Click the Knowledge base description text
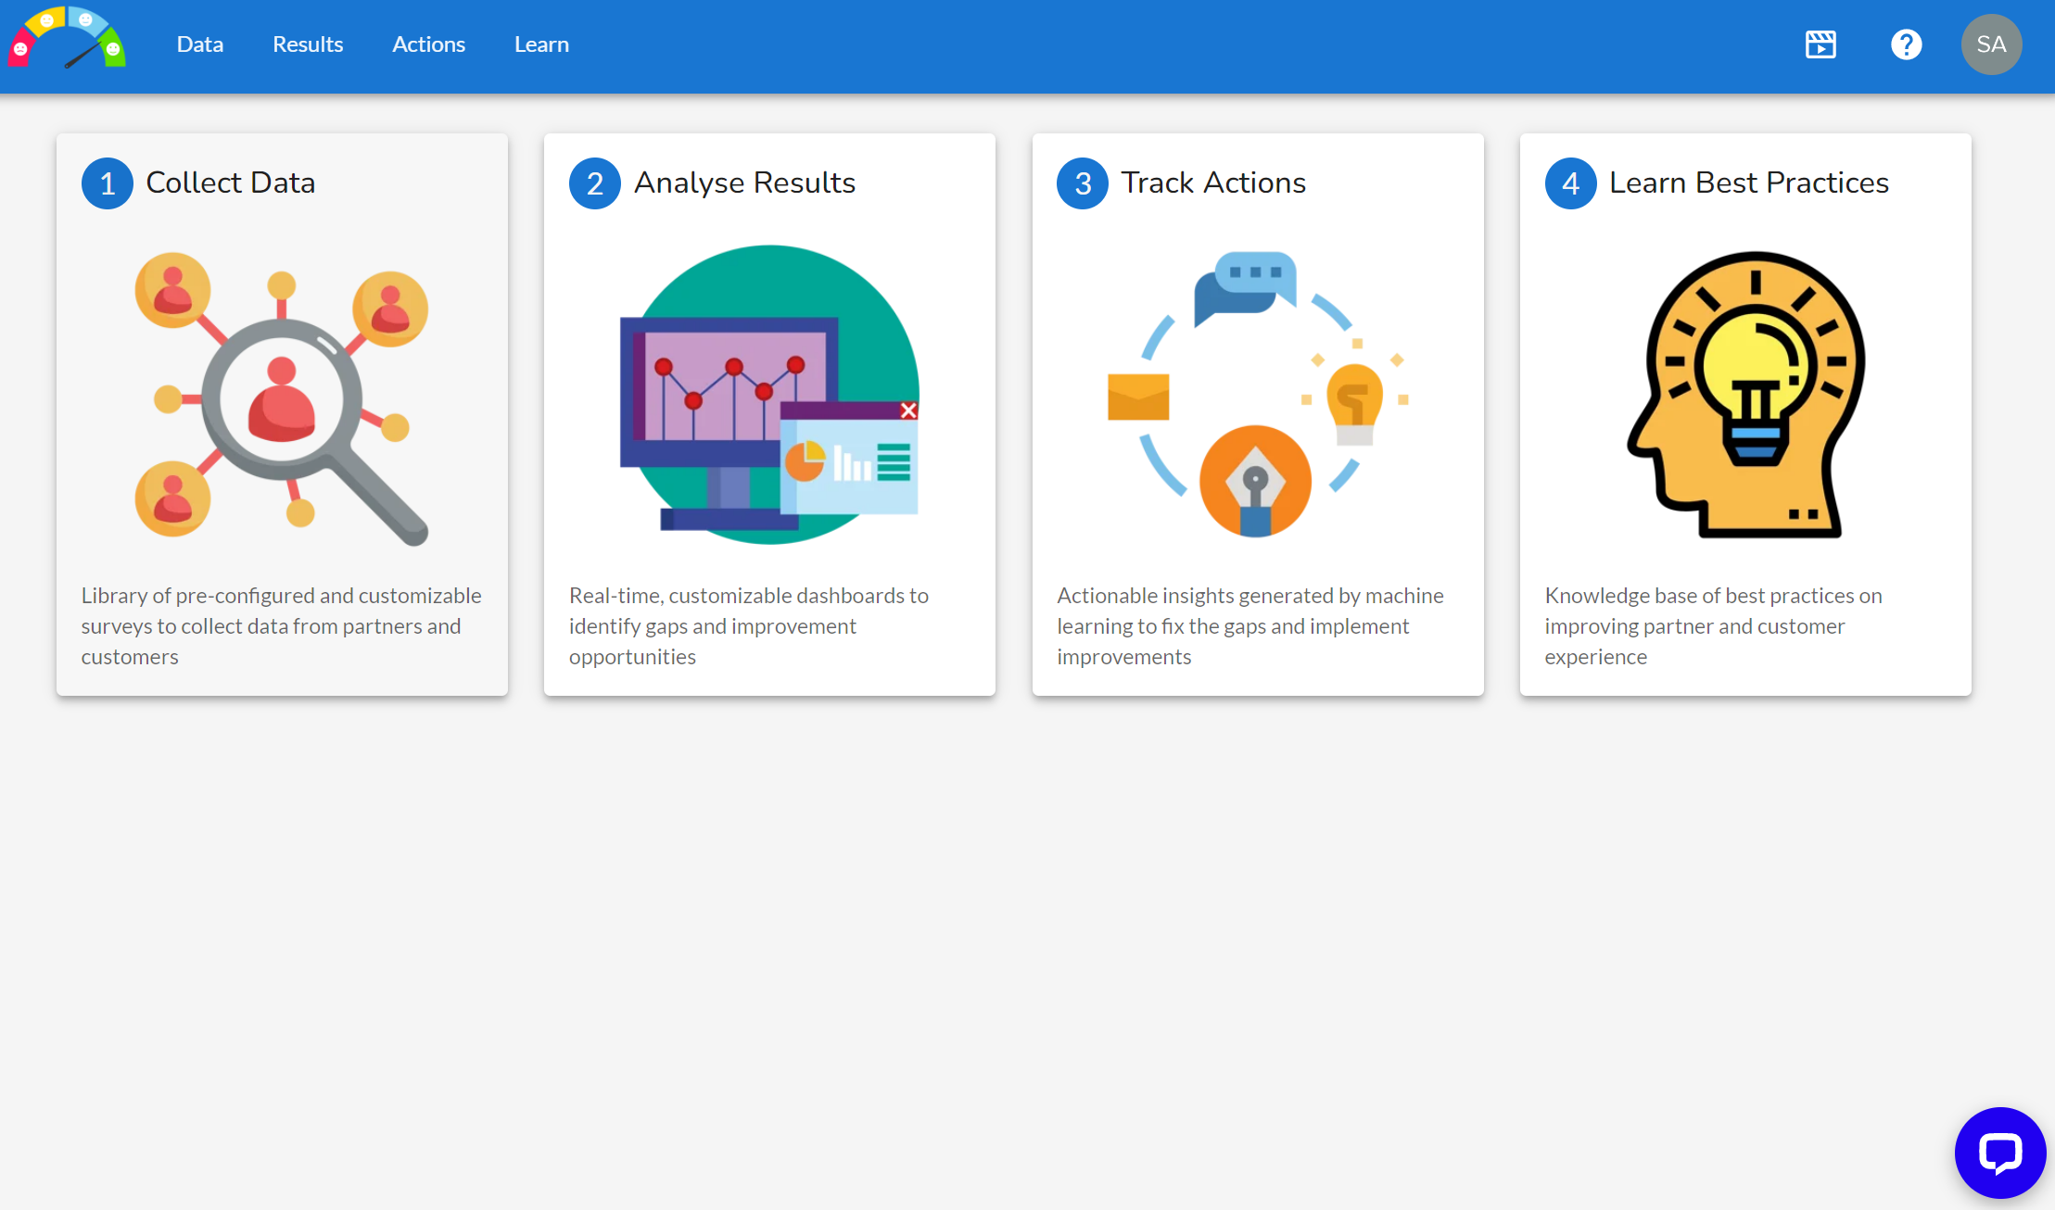The width and height of the screenshot is (2055, 1210). 1712,625
